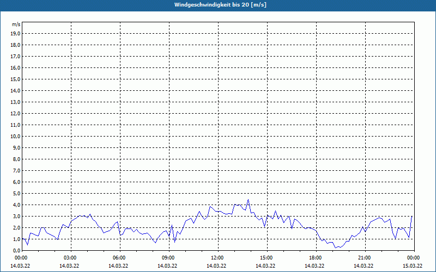This screenshot has width=436, height=272.
Task: Click the 5,0 y-axis label
Action: point(17,194)
